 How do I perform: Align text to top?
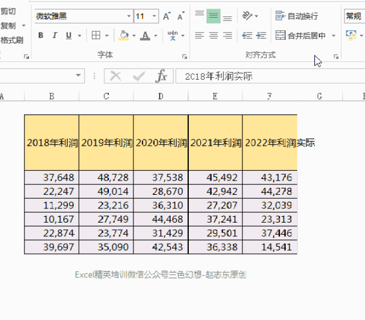coord(200,13)
